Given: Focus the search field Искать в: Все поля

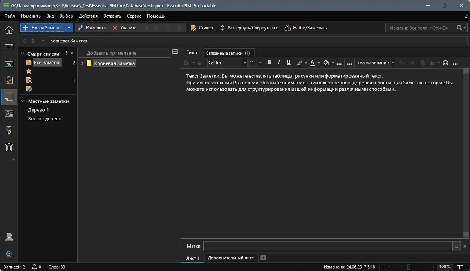Looking at the screenshot, I should 420,28.
